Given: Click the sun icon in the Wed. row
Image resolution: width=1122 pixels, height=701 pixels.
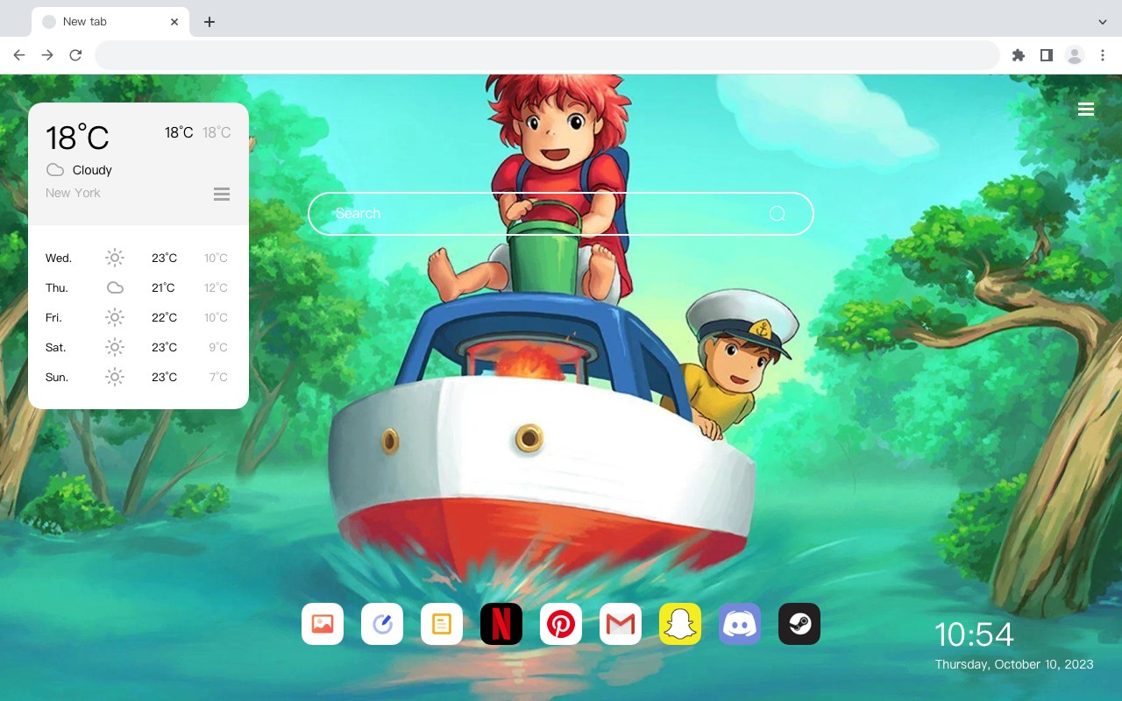Looking at the screenshot, I should [x=115, y=258].
